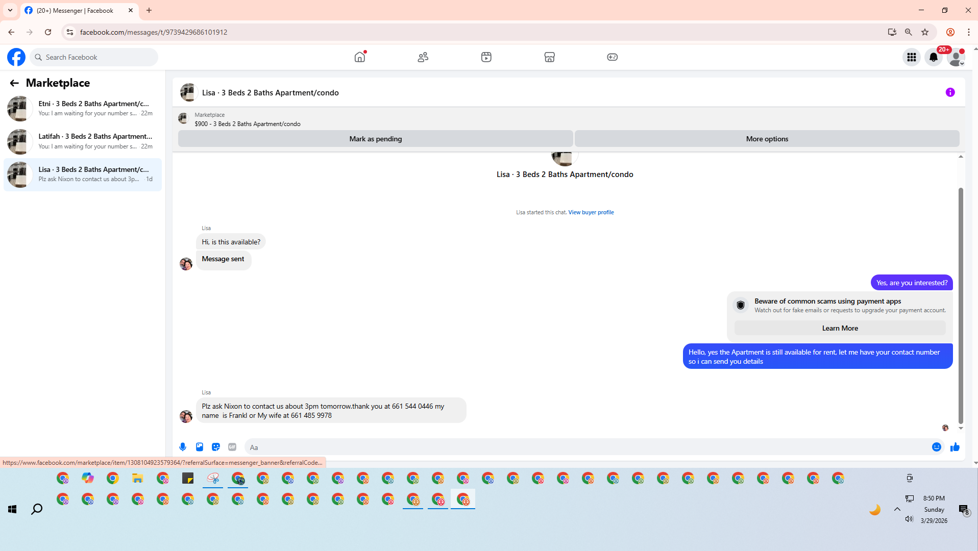Image resolution: width=978 pixels, height=551 pixels.
Task: Open conversation information panel
Action: click(x=950, y=92)
